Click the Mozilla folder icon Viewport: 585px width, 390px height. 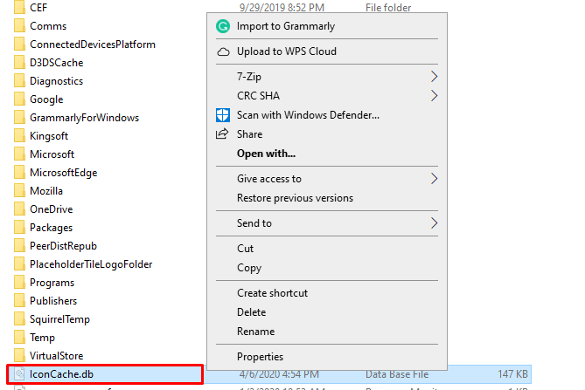click(x=19, y=191)
